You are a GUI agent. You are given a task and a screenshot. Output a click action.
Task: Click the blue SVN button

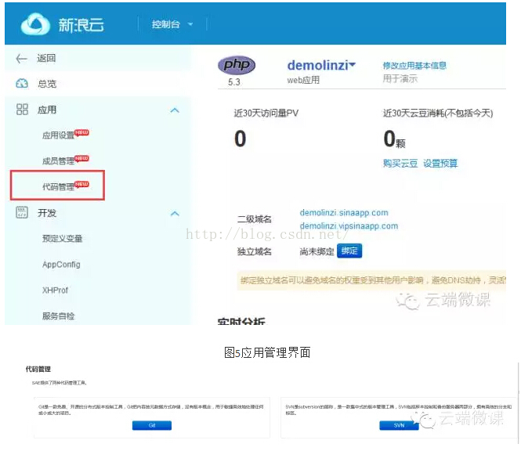click(x=399, y=425)
